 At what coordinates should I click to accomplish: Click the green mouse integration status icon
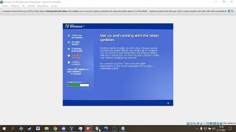pos(218,123)
